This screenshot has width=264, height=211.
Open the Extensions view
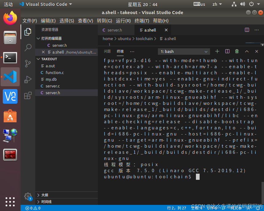click(28, 95)
